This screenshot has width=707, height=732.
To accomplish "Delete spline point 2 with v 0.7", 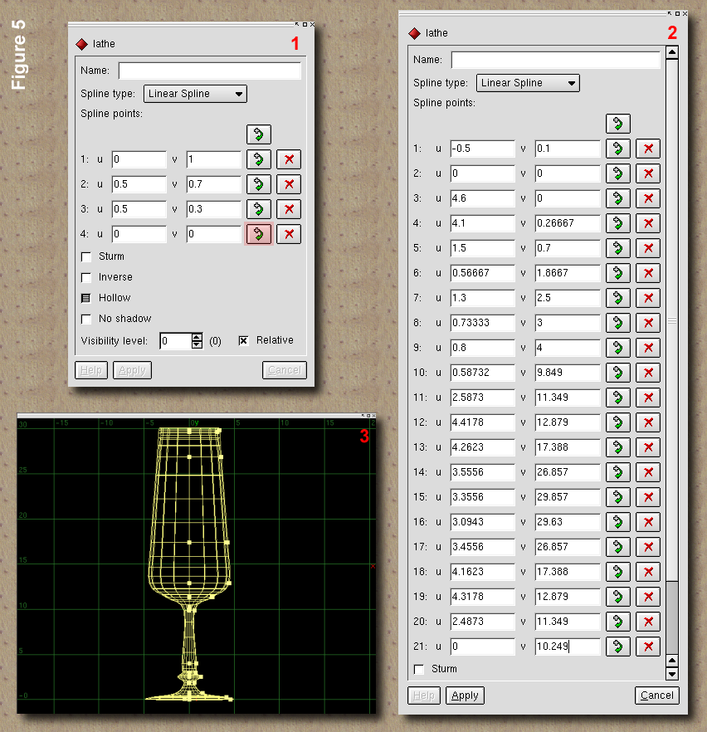I will click(289, 184).
